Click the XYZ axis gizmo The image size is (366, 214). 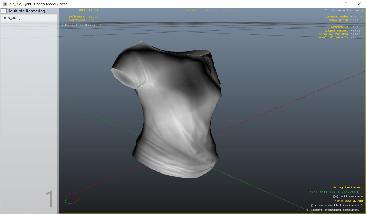coord(71,199)
